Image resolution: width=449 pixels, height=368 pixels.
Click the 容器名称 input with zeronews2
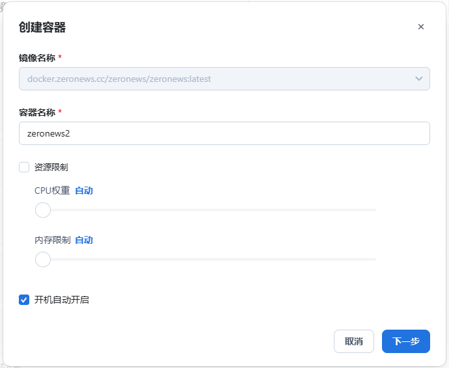[x=224, y=133]
